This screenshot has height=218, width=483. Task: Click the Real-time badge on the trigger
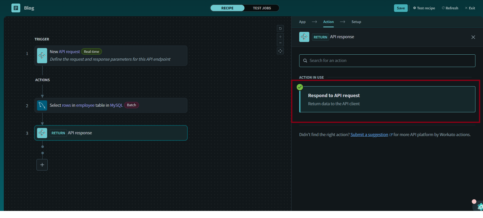pyautogui.click(x=92, y=52)
